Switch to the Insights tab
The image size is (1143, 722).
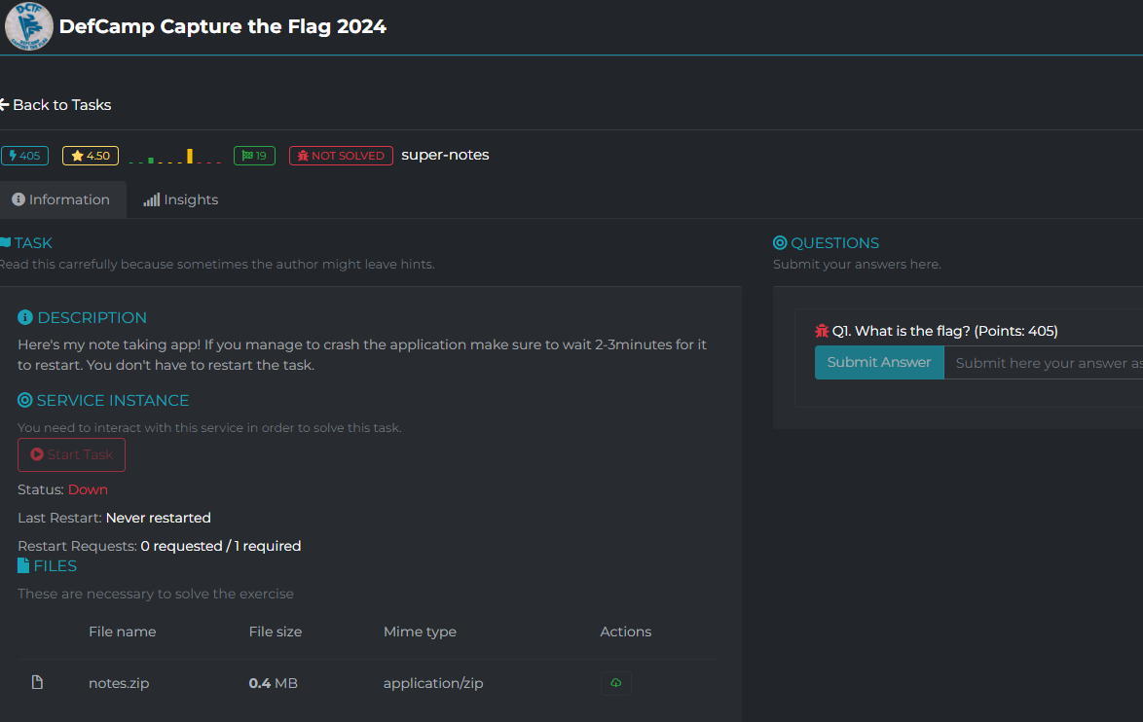click(x=181, y=199)
